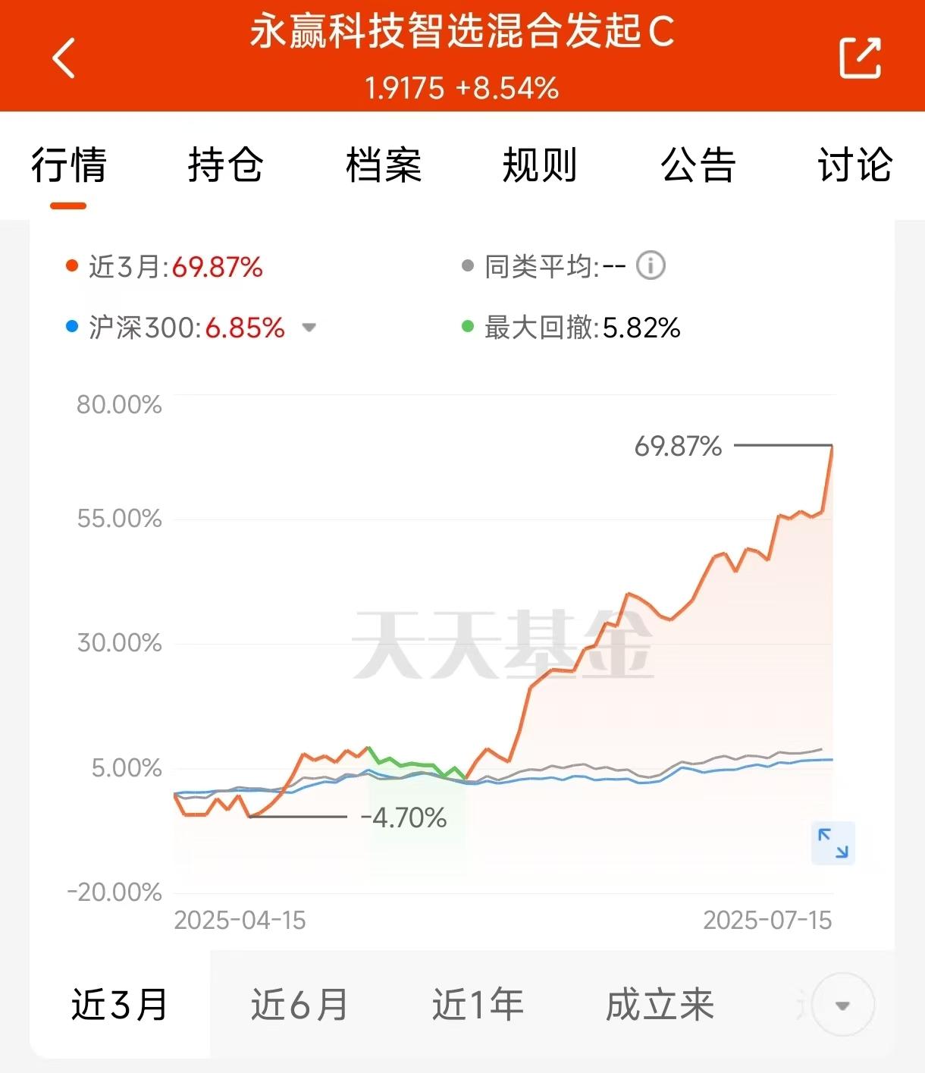925x1073 pixels.
Task: Toggle the orange 近3月 legend dot
Action: coord(72,266)
